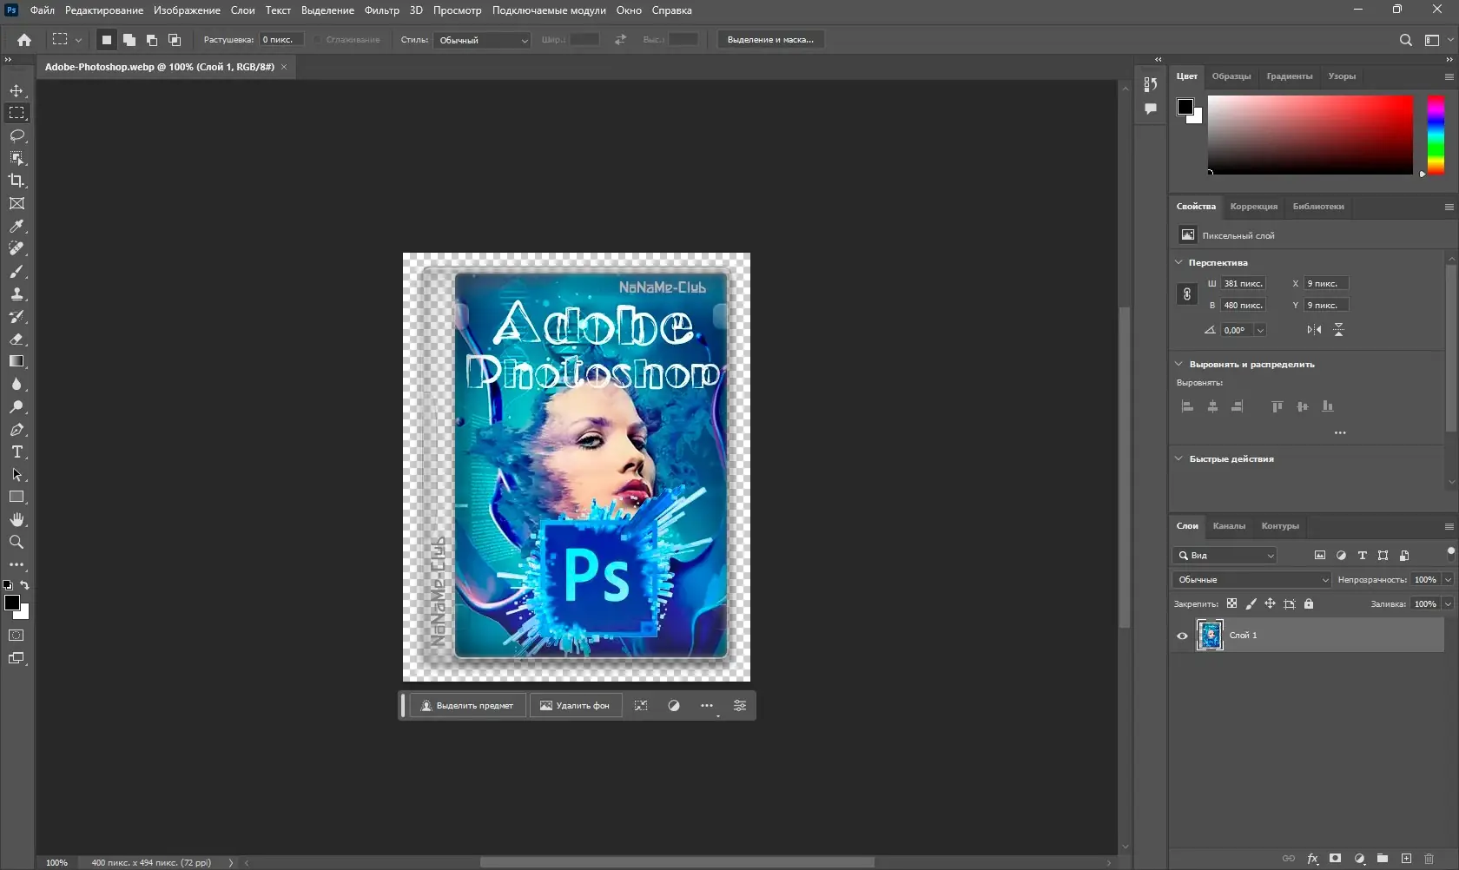Viewport: 1459px width, 870px height.
Task: Select the Type tool
Action: [x=17, y=452]
